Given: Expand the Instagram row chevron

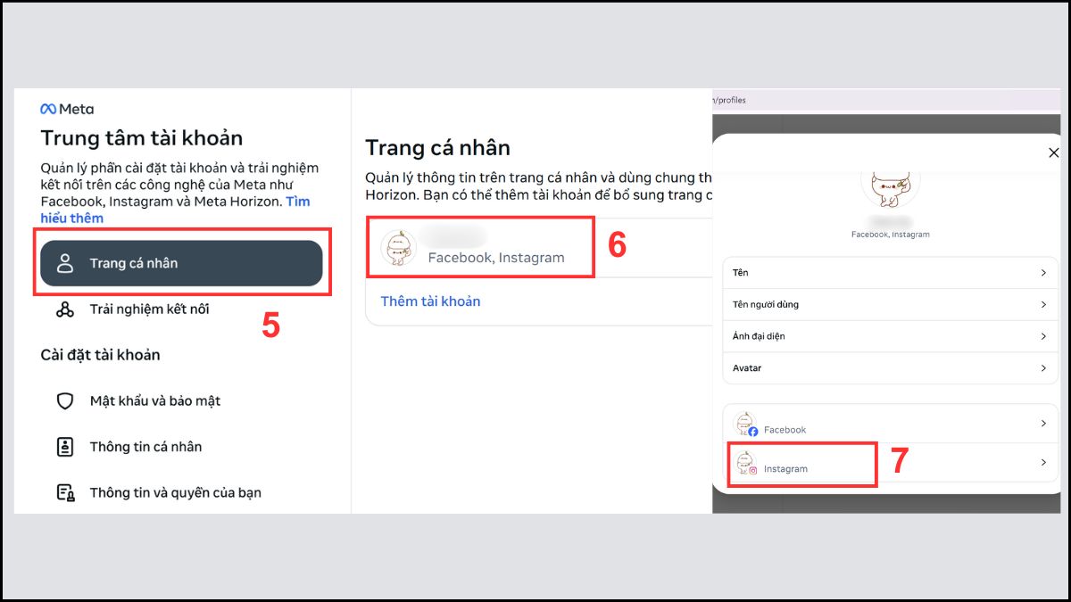Looking at the screenshot, I should point(1043,463).
